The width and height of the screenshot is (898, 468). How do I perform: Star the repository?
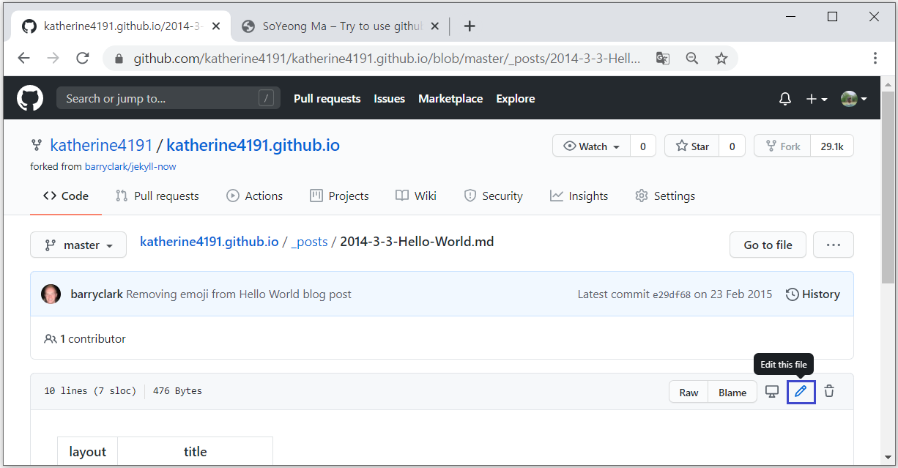(691, 146)
